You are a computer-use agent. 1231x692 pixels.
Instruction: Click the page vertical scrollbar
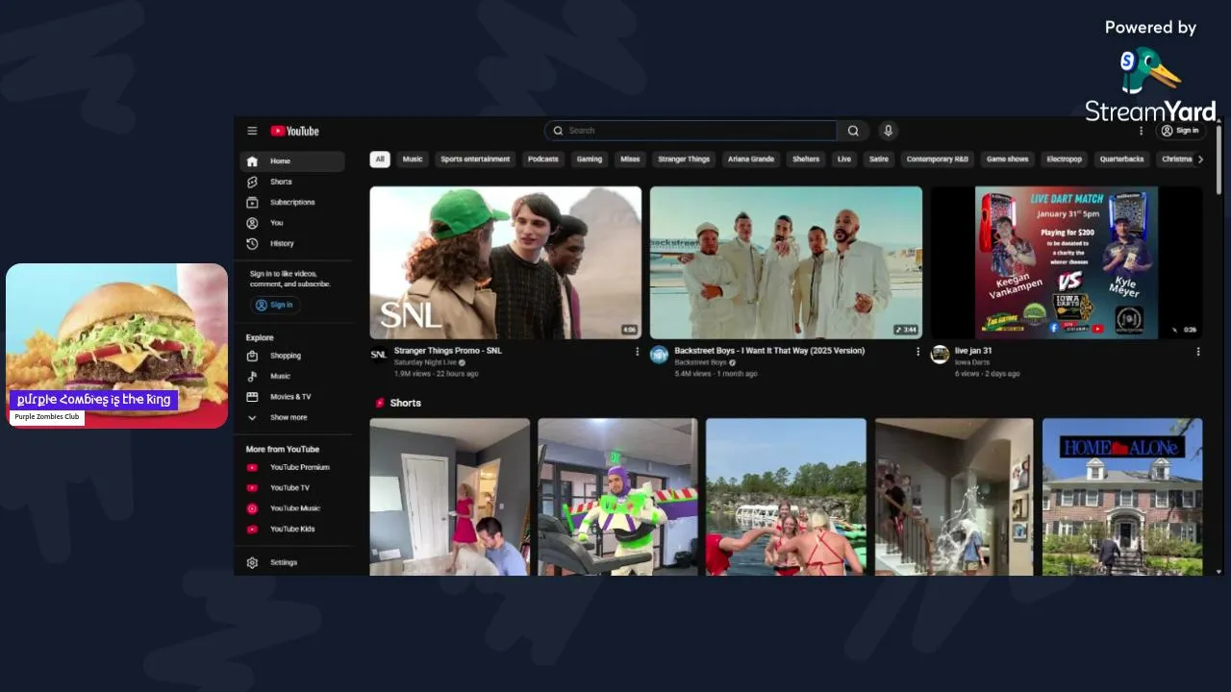coord(1219,160)
